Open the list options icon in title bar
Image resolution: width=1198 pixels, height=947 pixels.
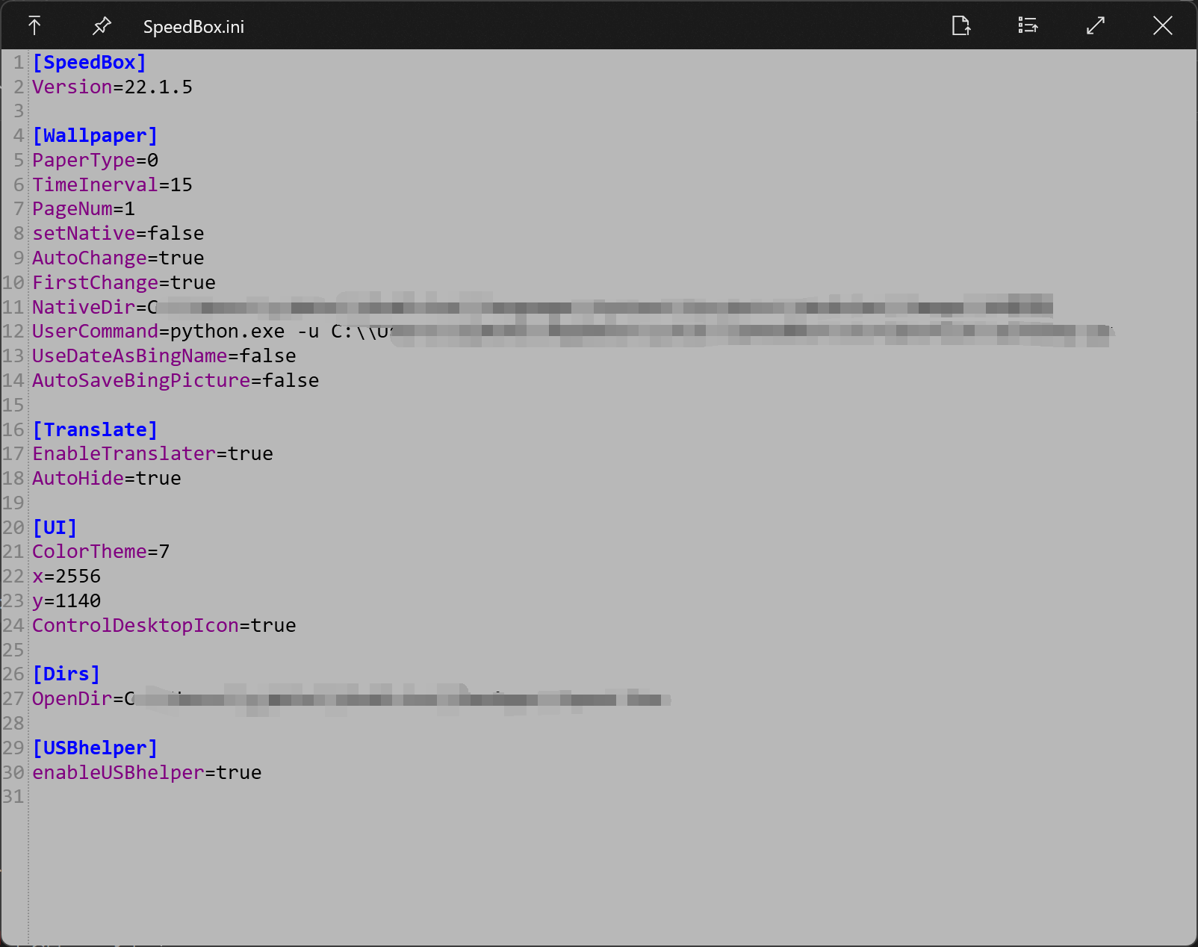pyautogui.click(x=1028, y=26)
